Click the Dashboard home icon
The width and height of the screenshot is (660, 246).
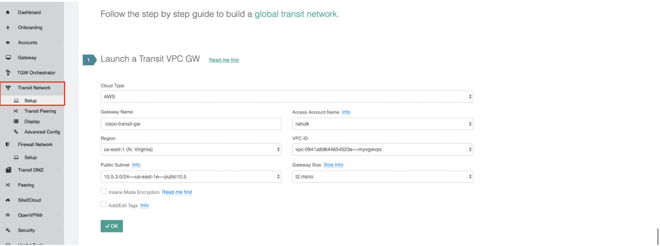8,13
